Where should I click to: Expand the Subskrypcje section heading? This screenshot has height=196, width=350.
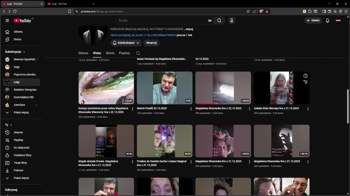tap(15, 52)
